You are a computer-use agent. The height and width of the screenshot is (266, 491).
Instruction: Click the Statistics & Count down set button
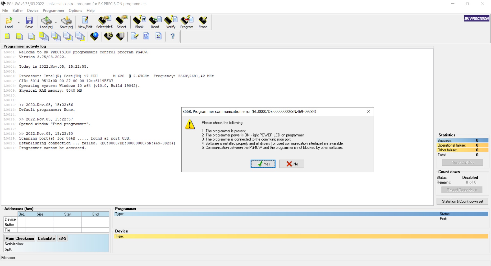click(462, 201)
